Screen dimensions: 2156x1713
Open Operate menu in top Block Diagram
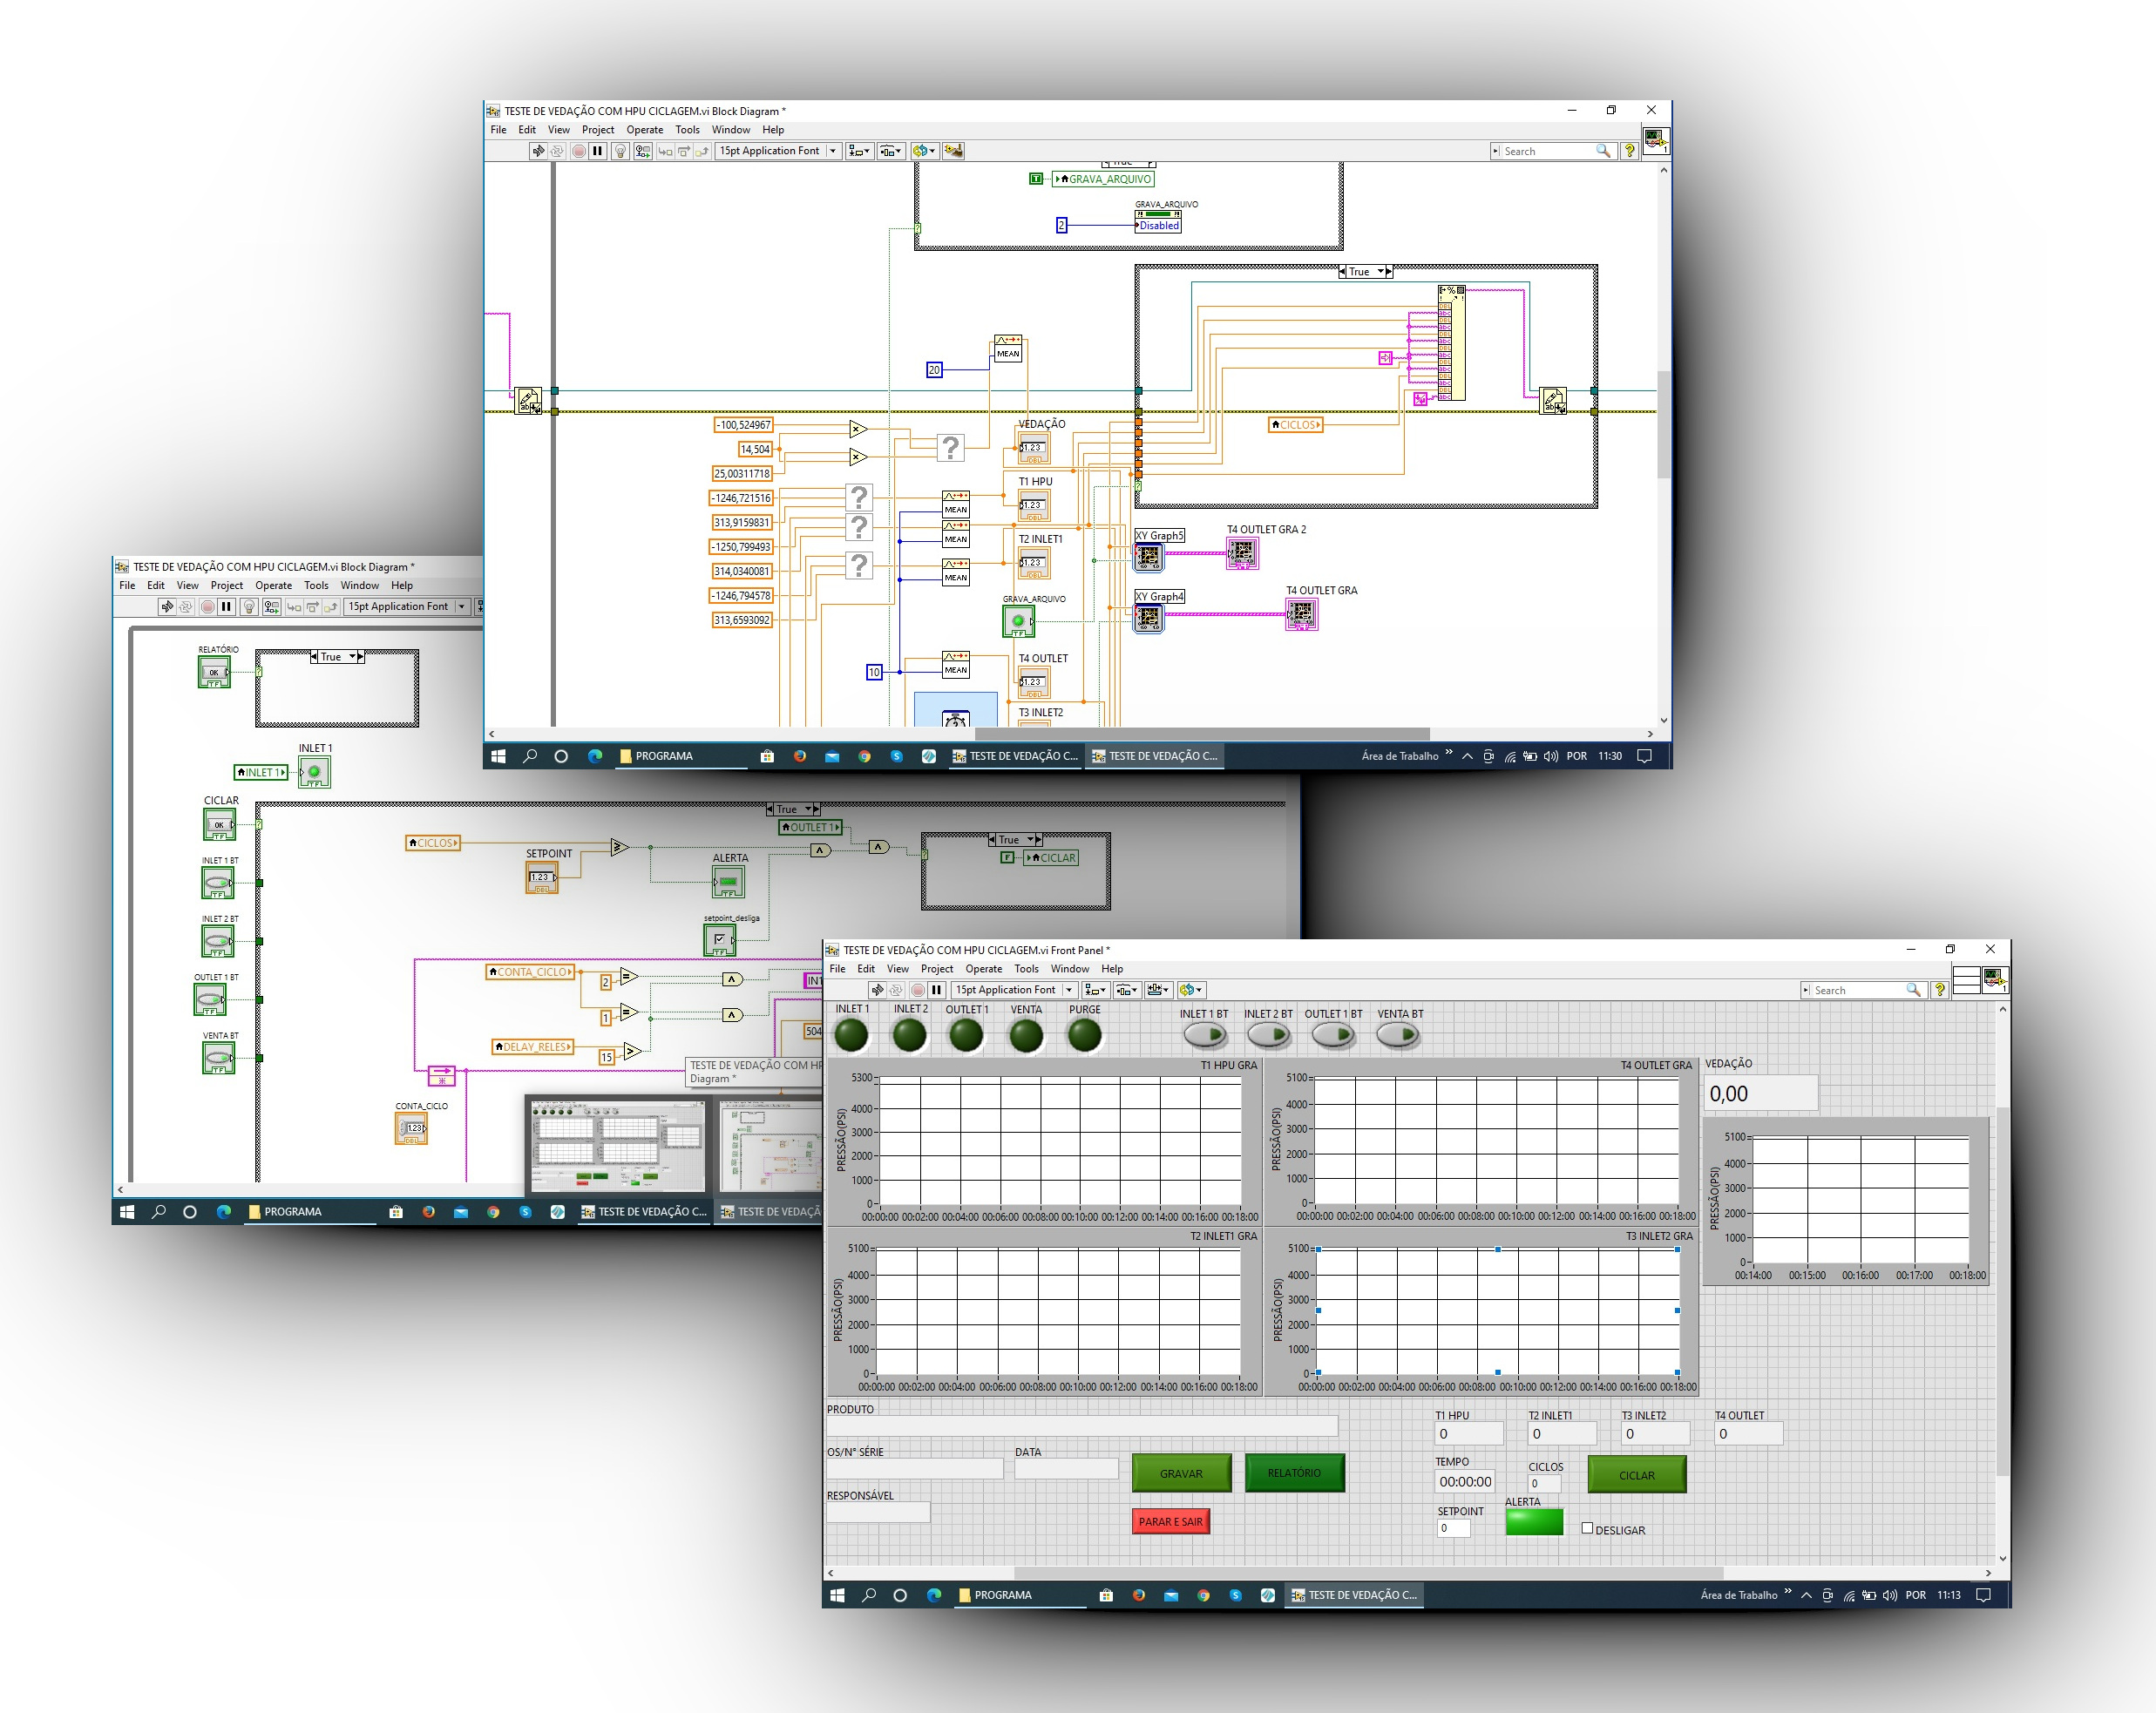pos(644,130)
